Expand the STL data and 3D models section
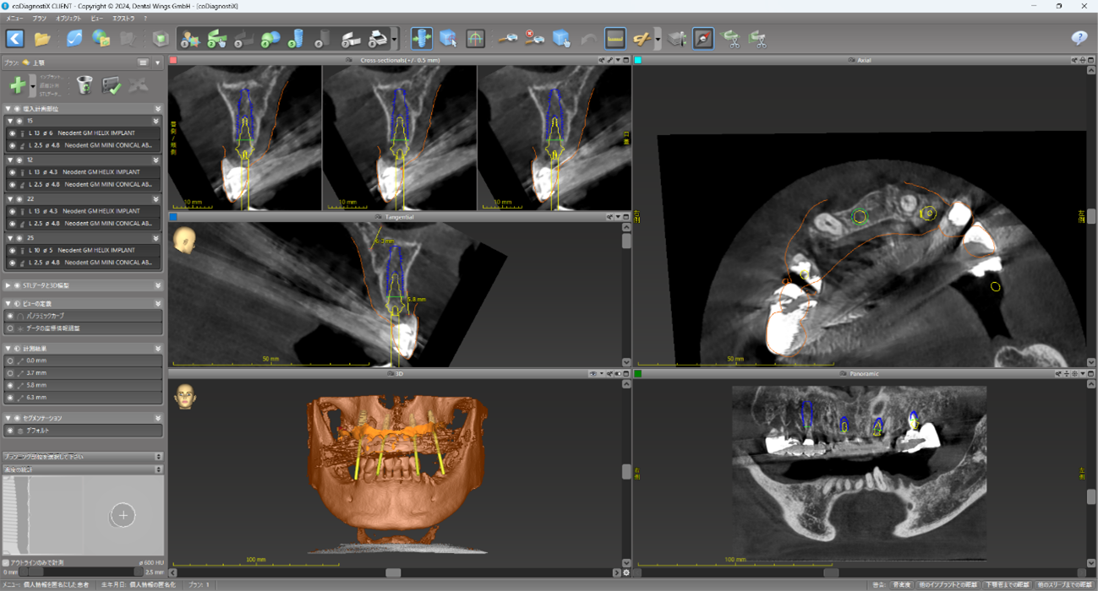This screenshot has width=1098, height=591. tap(8, 285)
